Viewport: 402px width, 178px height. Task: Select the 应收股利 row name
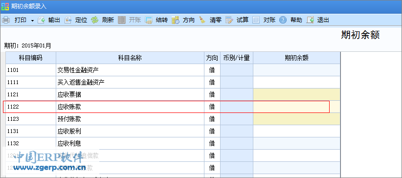pyautogui.click(x=69, y=132)
